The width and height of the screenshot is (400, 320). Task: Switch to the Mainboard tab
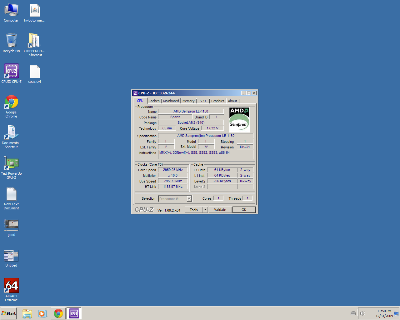(x=171, y=101)
